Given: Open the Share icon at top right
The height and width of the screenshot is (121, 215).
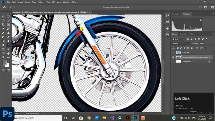Looking at the screenshot, I should (x=212, y=7).
